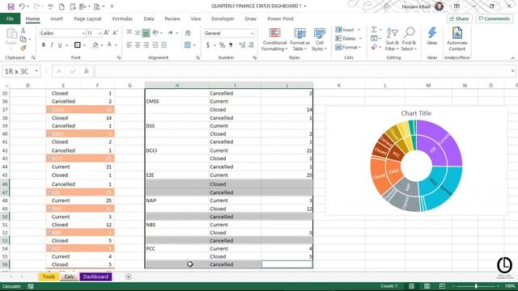Collapse the CMSS pivot group
The height and width of the screenshot is (291, 518).
point(49,110)
